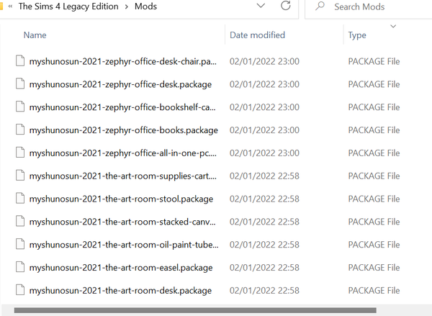Open the Type column sort dropdown arrow
The width and height of the screenshot is (432, 316).
393,27
